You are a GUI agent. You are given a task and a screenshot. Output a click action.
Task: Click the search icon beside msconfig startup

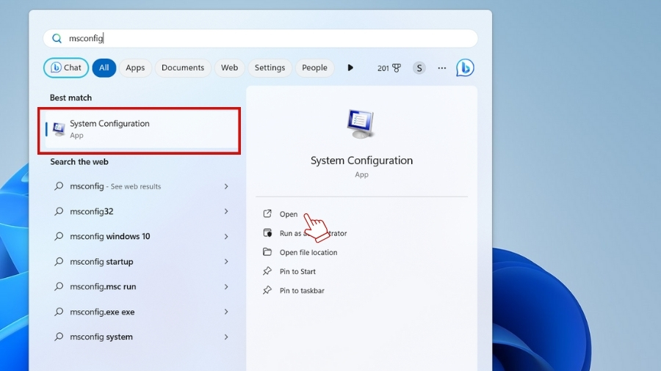pos(59,262)
